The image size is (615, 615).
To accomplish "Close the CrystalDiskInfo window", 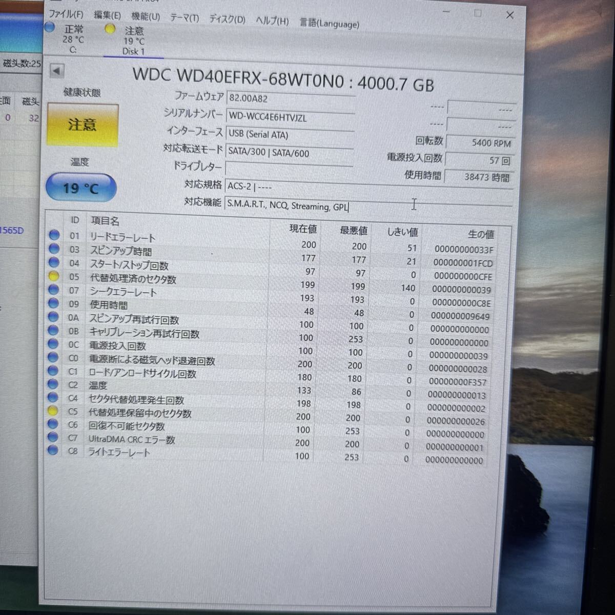I will coord(510,15).
